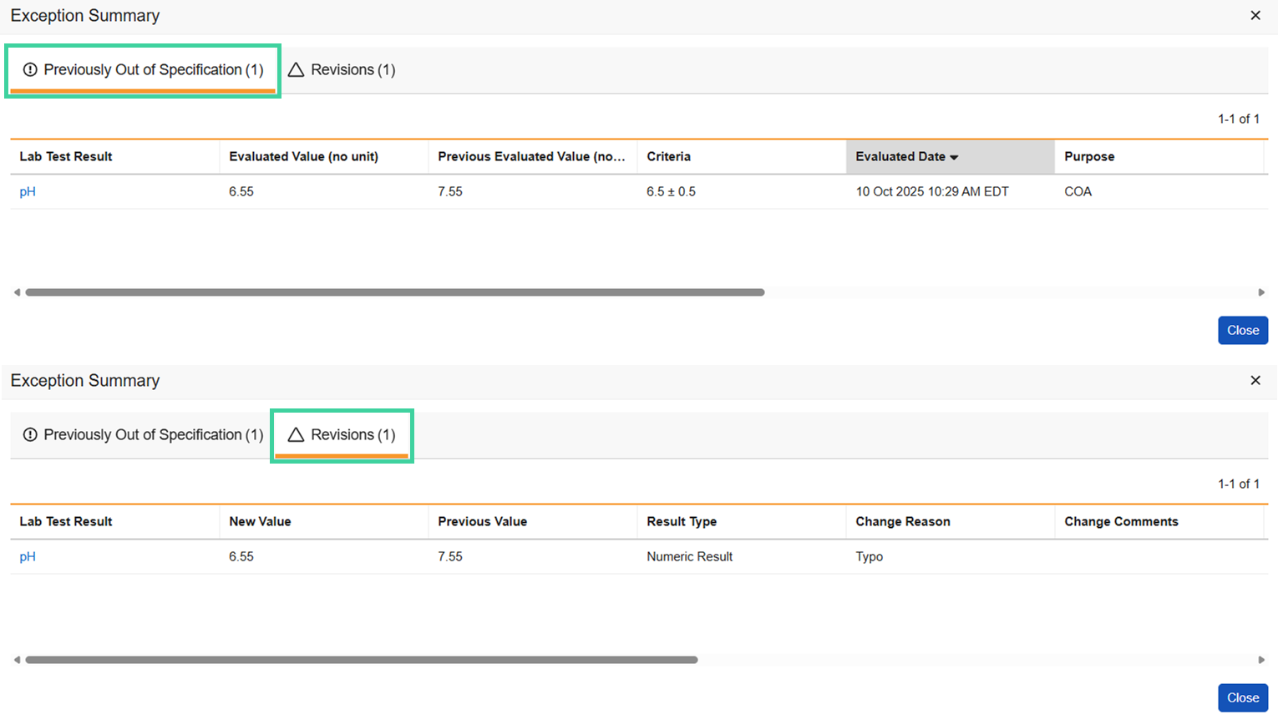
Task: Click the Criteria column header to sort
Action: tap(671, 156)
